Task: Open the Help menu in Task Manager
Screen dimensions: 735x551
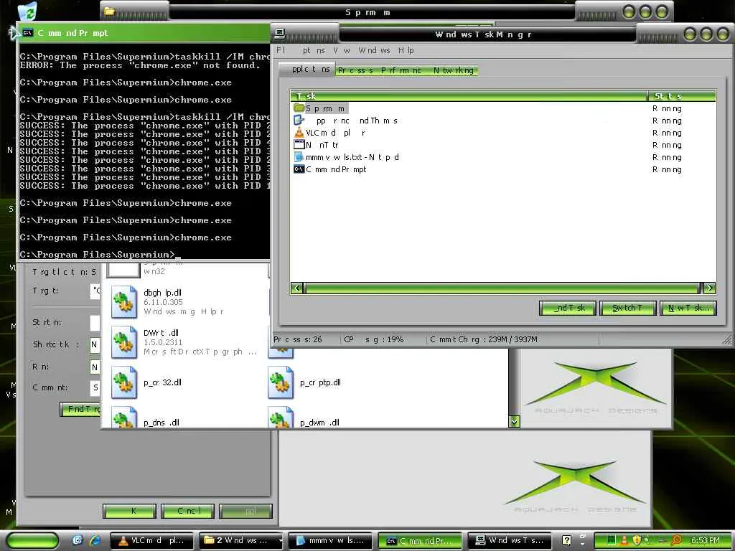Action: click(406, 50)
